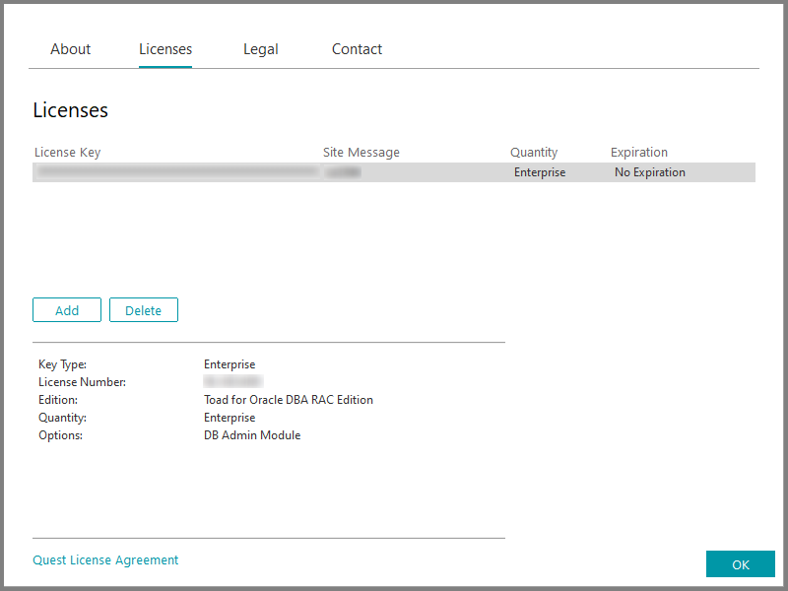
Task: Click the 'No Expiration' cell
Action: tap(650, 172)
